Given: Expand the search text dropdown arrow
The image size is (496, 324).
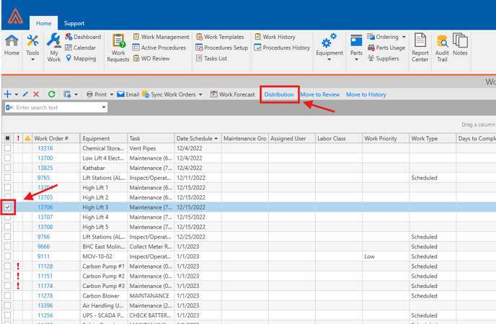Looking at the screenshot, I should coord(104,108).
